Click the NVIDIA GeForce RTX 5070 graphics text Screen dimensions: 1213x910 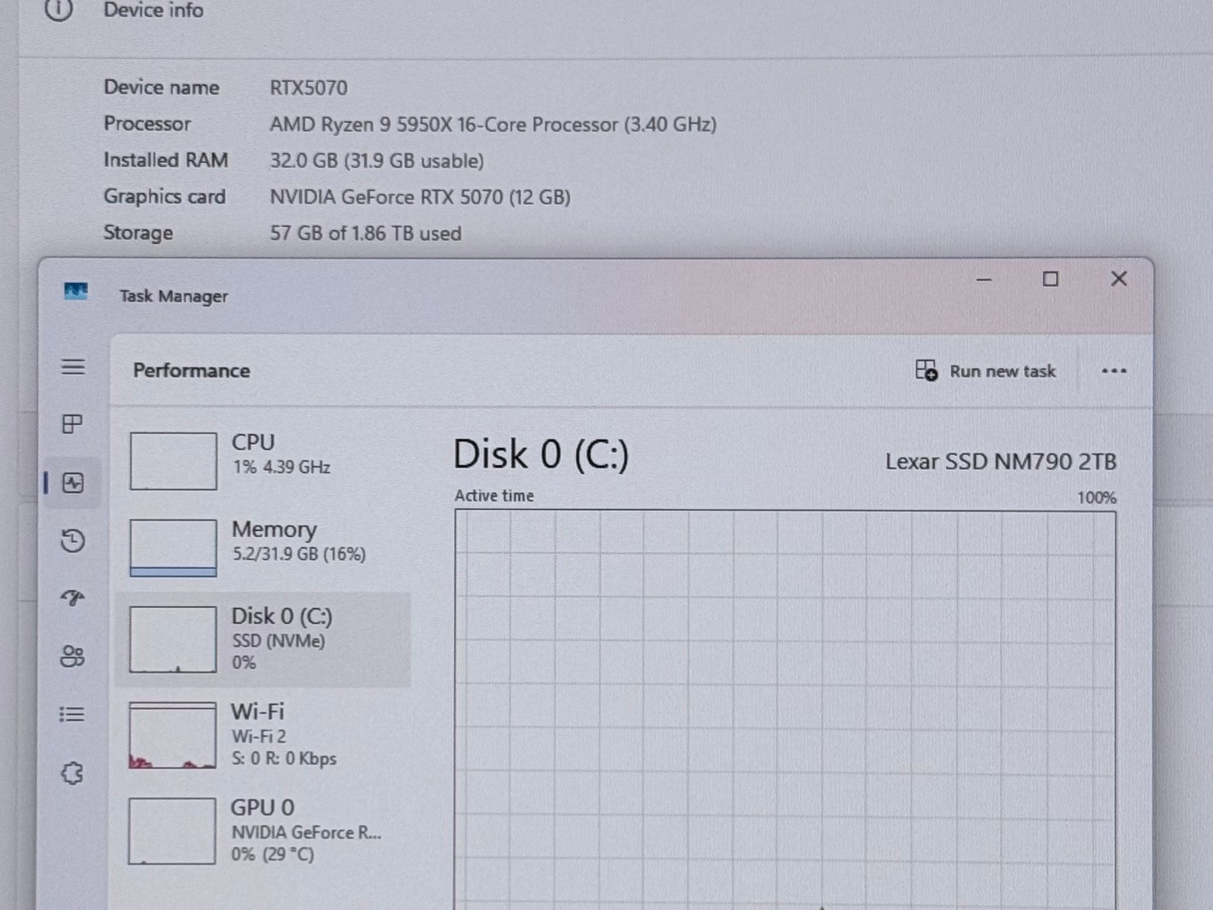420,197
